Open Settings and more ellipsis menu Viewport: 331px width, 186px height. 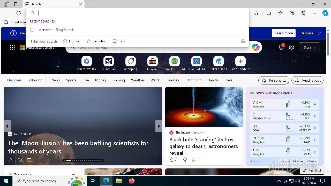point(314,13)
